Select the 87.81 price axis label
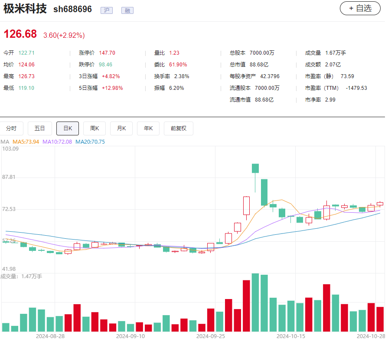 (x=9, y=177)
